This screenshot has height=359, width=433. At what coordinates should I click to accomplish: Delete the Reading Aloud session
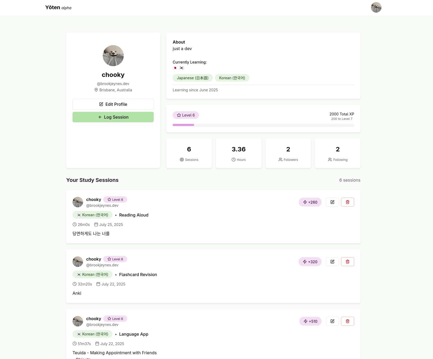347,202
